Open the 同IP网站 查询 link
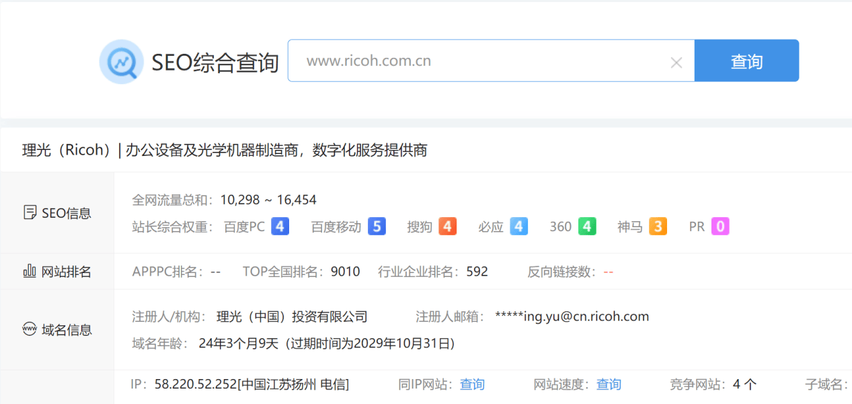Viewport: 852px width, 404px height. pyautogui.click(x=472, y=385)
